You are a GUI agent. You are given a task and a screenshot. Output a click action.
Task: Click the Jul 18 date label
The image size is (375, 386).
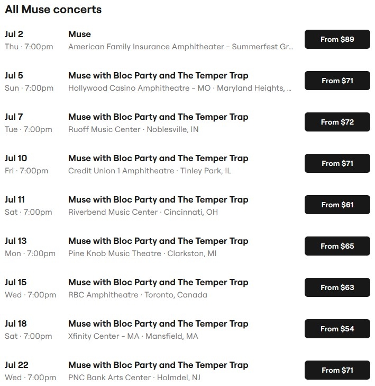[x=16, y=323]
